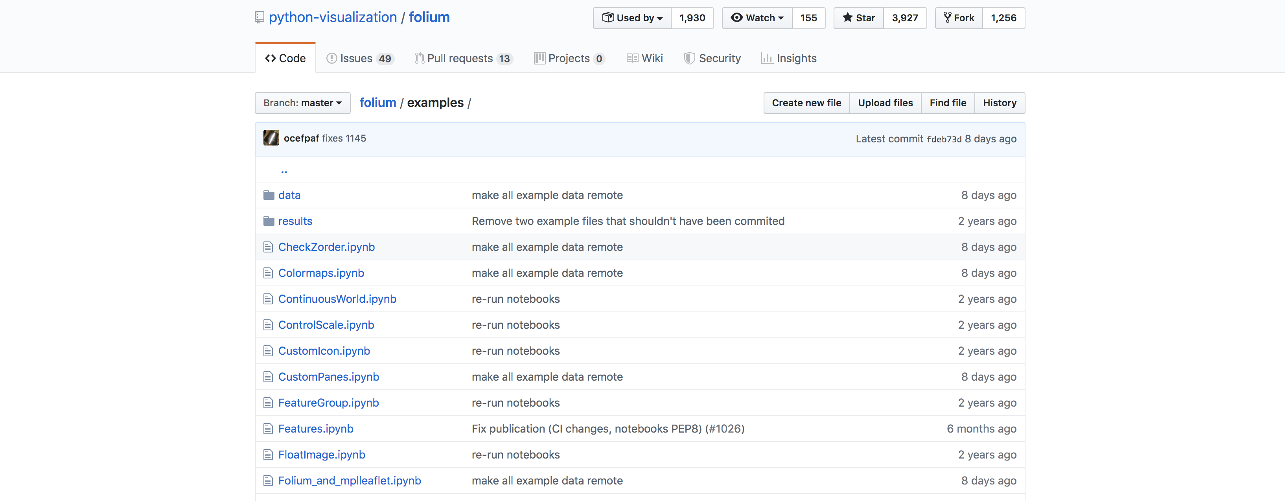This screenshot has height=501, width=1285.
Task: Open the 'fixes 1145' commit message
Action: click(344, 138)
